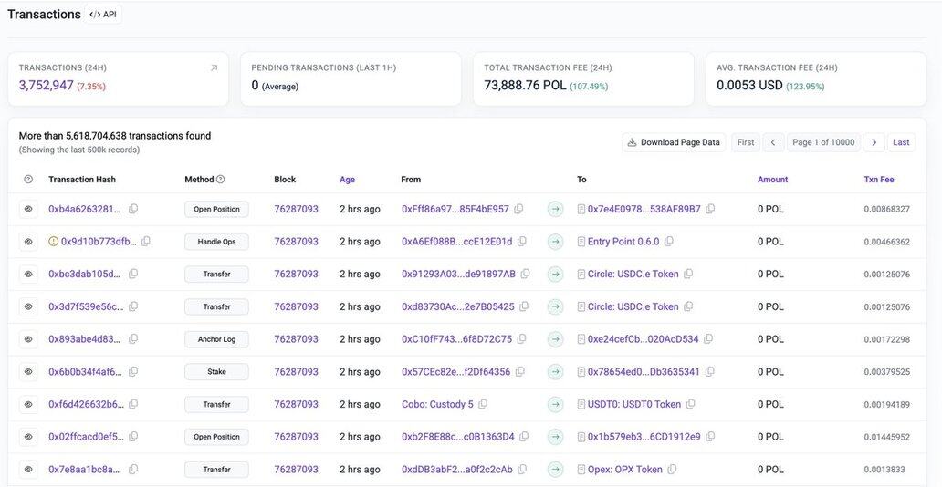Open USDT0: USDT0 Token contract
The width and height of the screenshot is (942, 487).
(634, 404)
